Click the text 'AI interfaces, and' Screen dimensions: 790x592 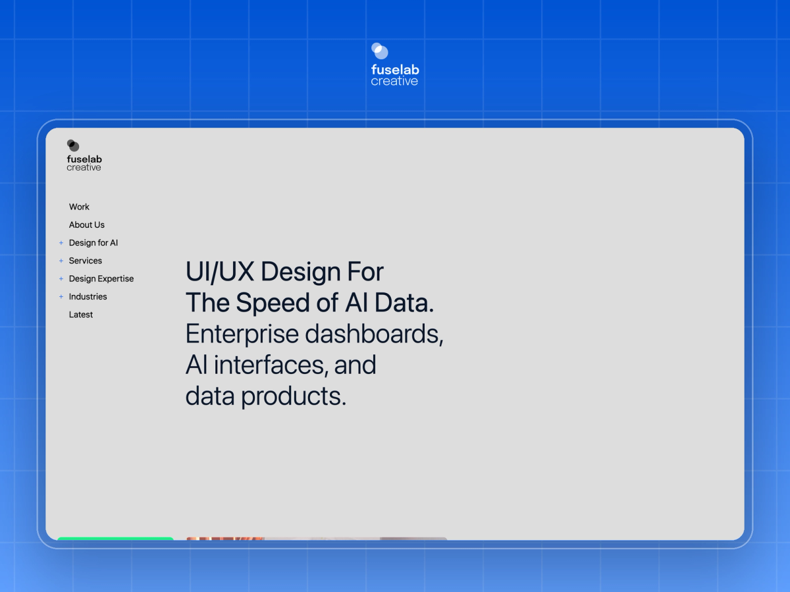(x=281, y=365)
